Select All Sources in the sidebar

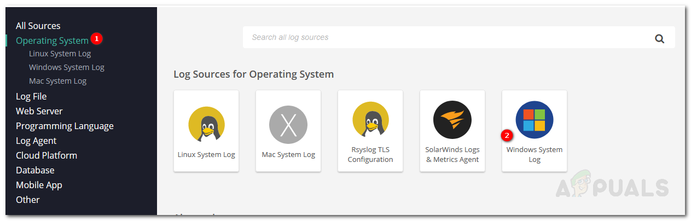coord(38,26)
